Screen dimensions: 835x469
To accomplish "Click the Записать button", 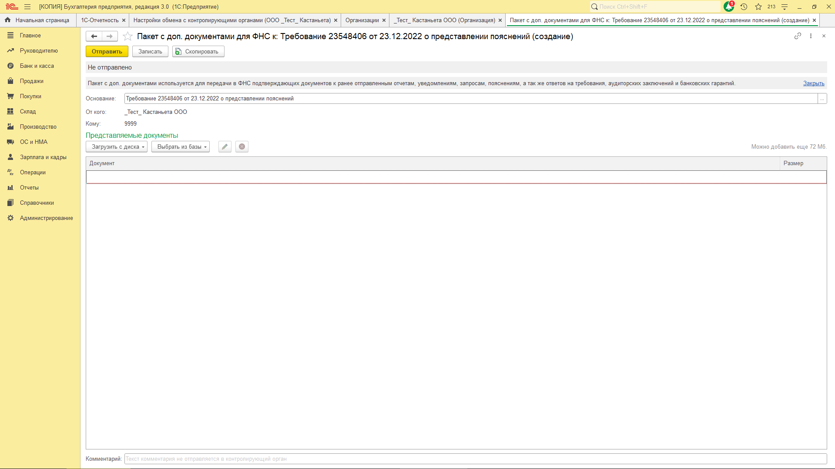I will [x=150, y=52].
